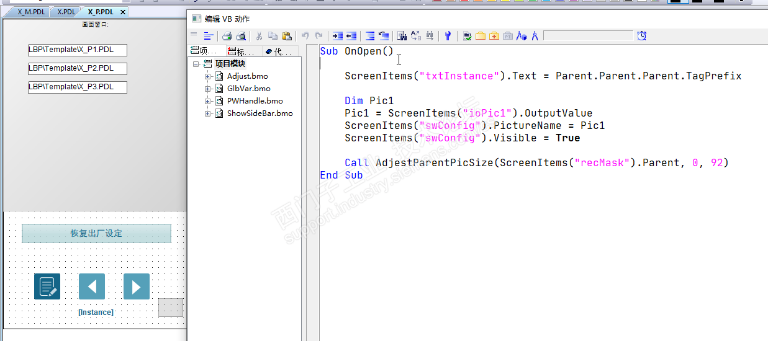Select the PWHandle.bmo module
Image resolution: width=768 pixels, height=341 pixels.
[255, 101]
